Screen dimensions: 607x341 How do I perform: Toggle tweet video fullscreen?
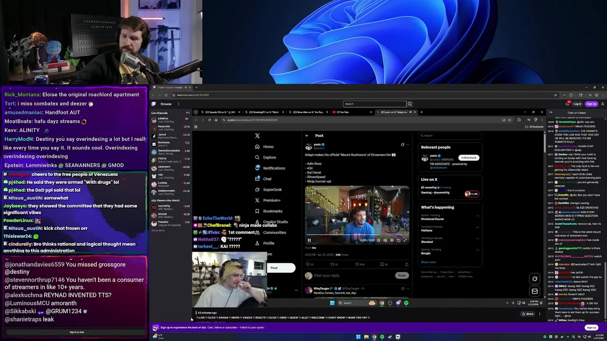point(405,240)
